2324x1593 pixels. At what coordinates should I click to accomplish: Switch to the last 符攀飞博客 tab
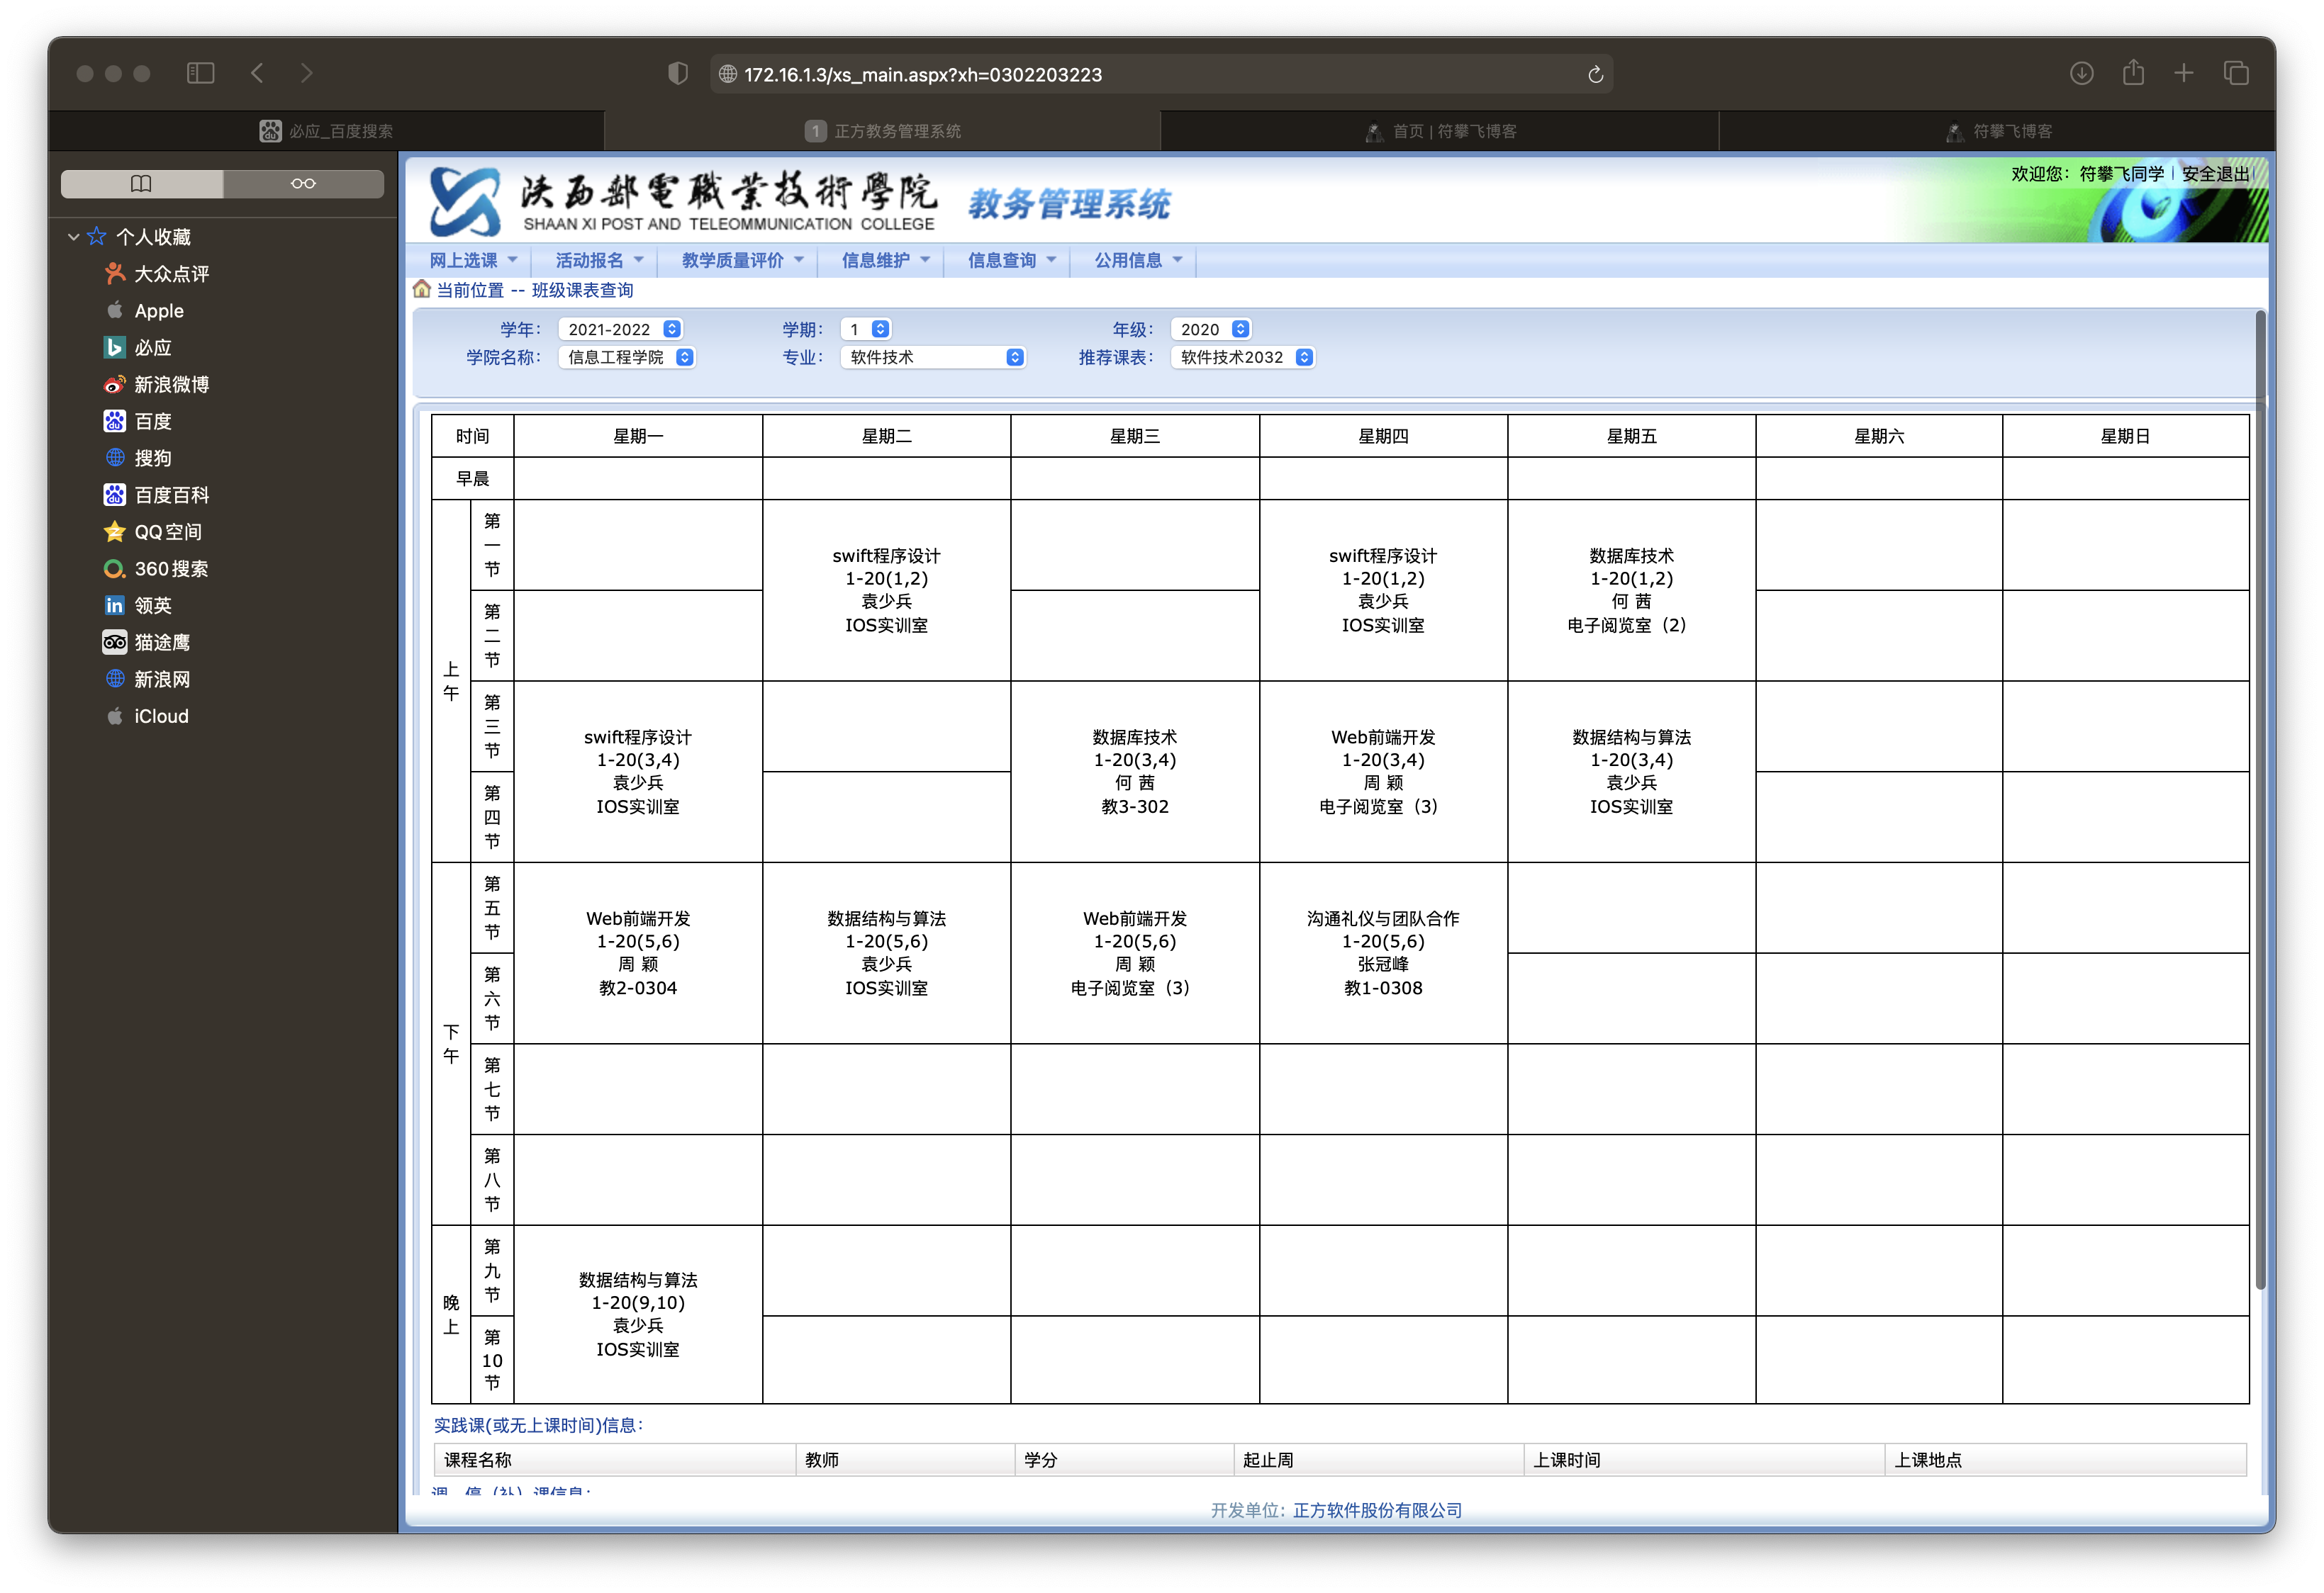coord(1997,131)
